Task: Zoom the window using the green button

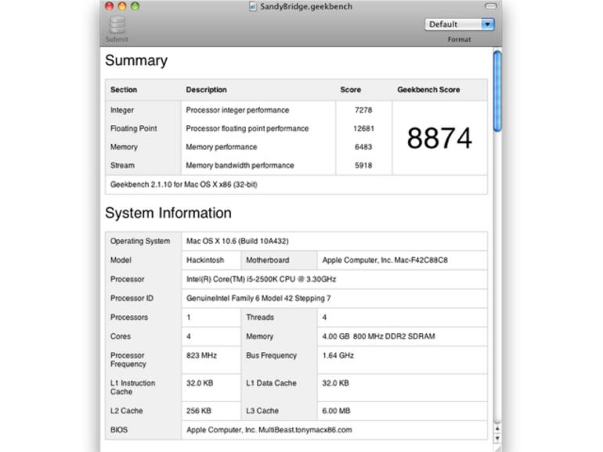Action: [135, 6]
